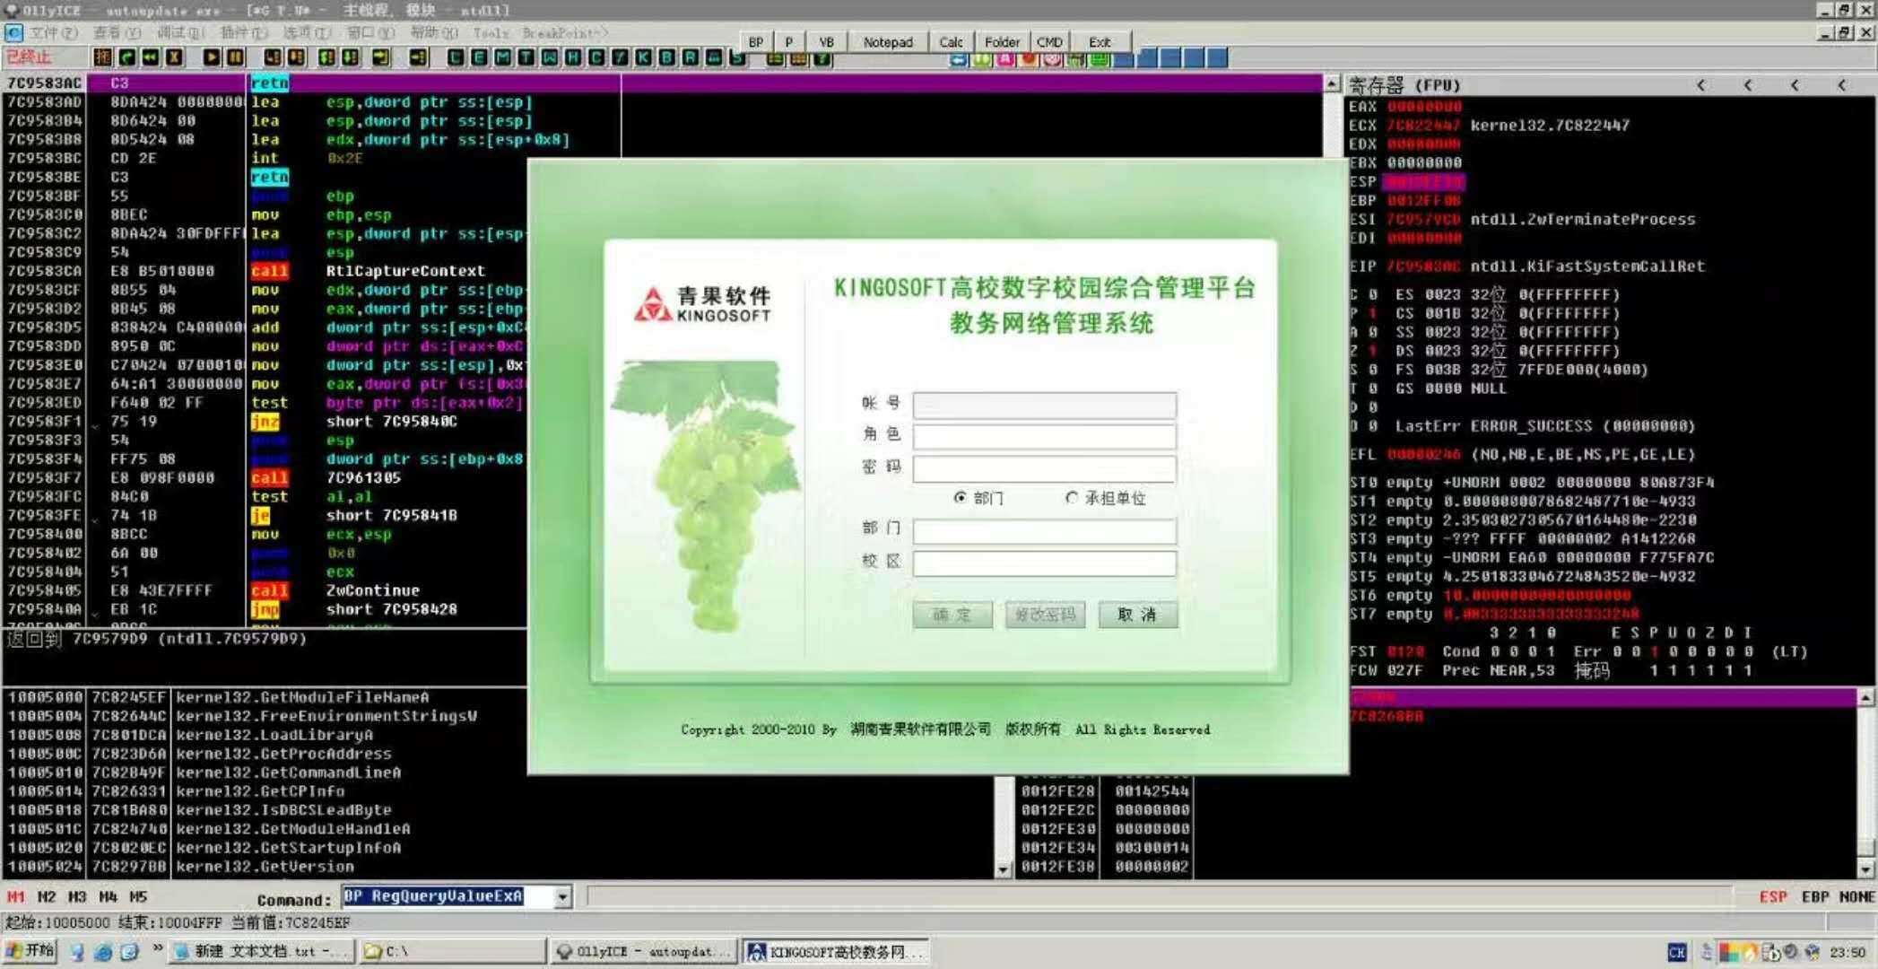Open the Handles (H) window icon
The width and height of the screenshot is (1878, 969).
pyautogui.click(x=572, y=58)
